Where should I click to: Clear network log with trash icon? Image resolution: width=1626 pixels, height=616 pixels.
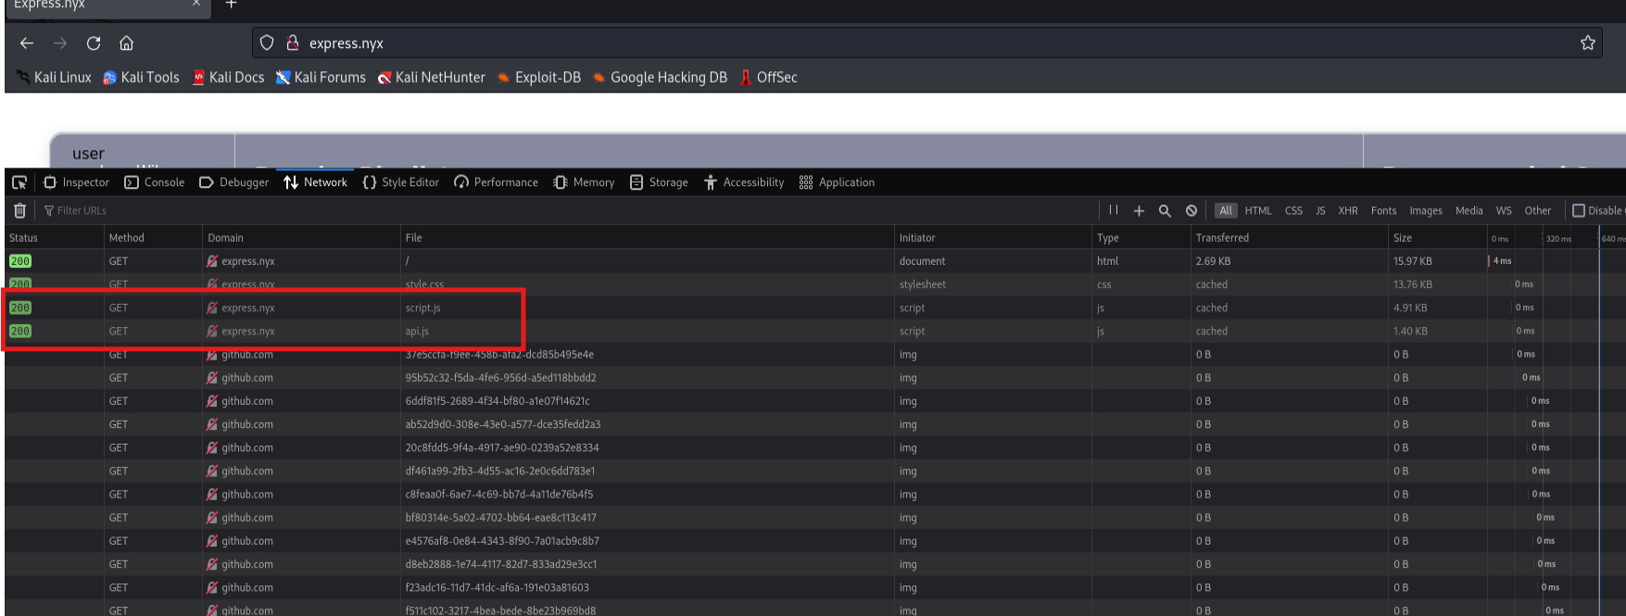point(19,211)
